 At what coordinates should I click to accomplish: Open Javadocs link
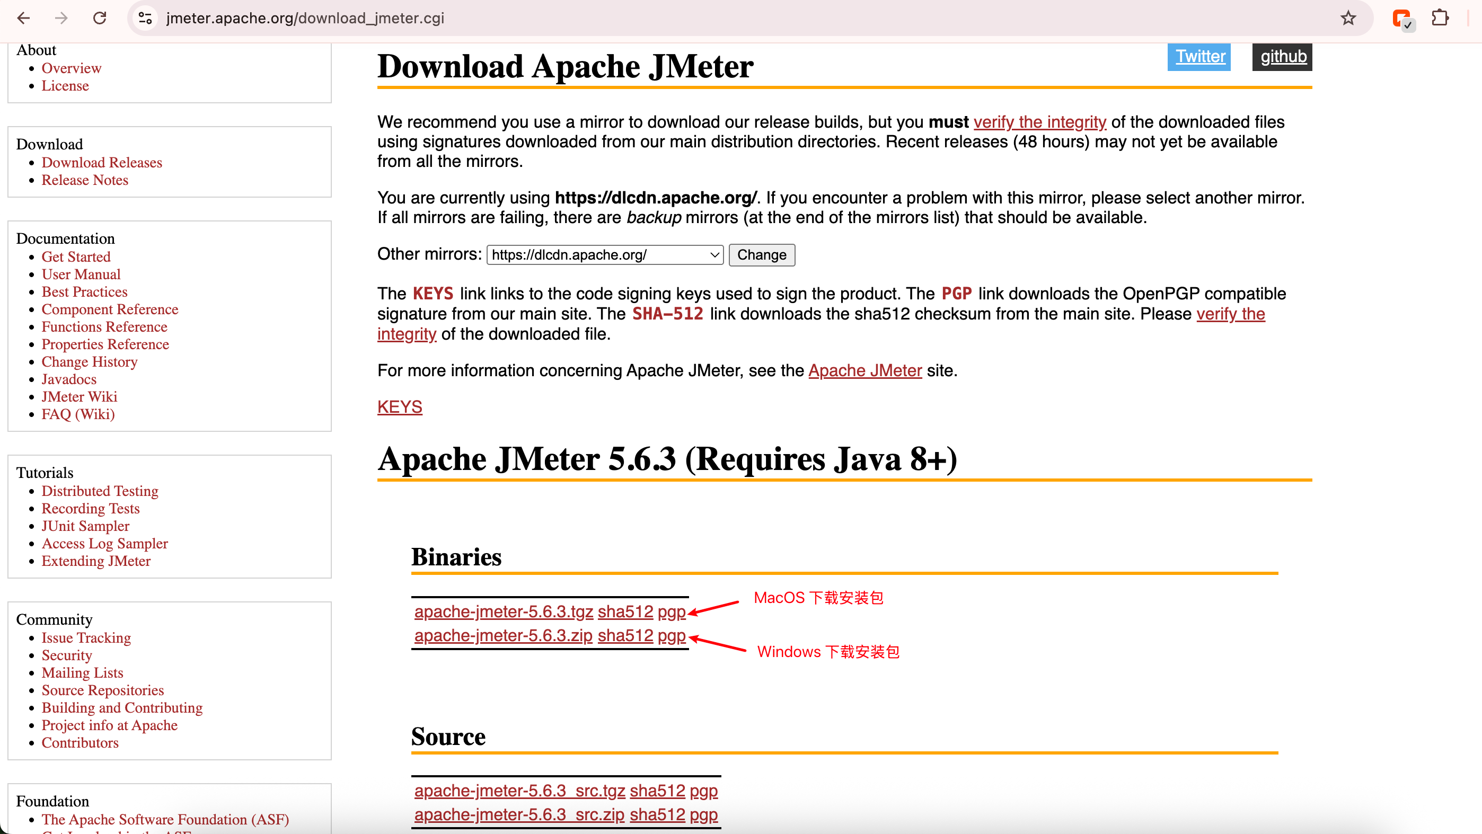[69, 379]
